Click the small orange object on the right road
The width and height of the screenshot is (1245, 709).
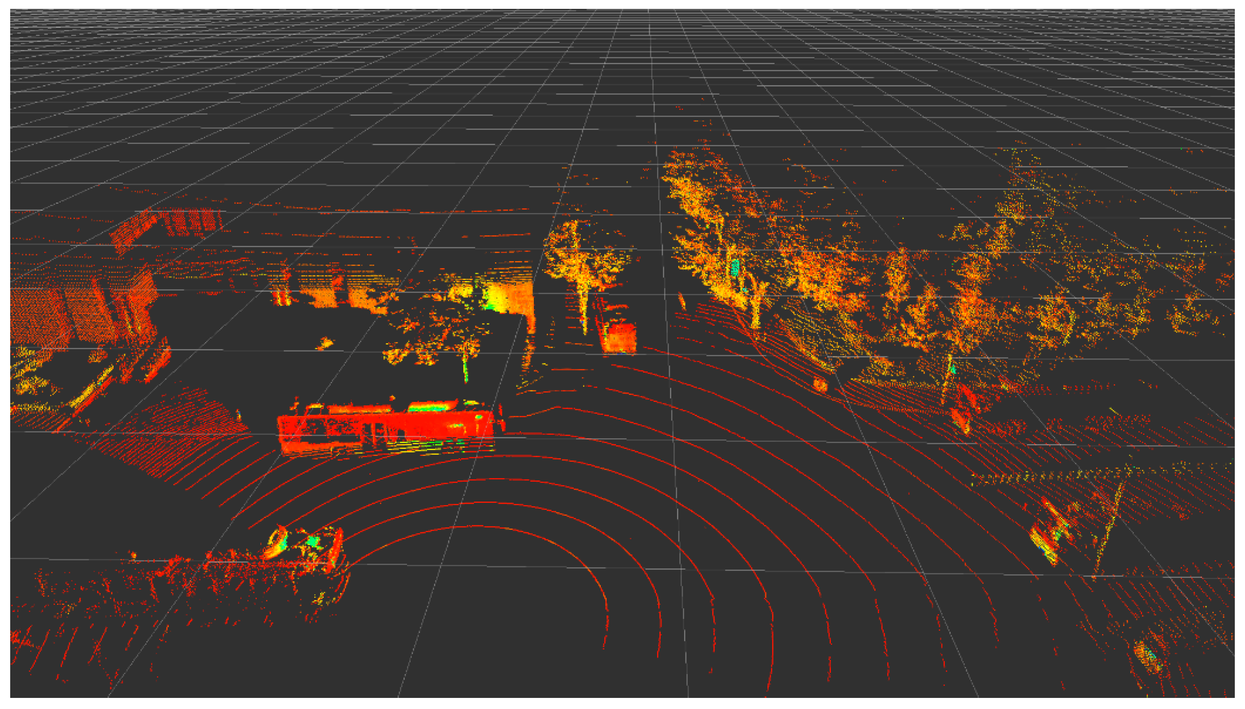pyautogui.click(x=820, y=385)
